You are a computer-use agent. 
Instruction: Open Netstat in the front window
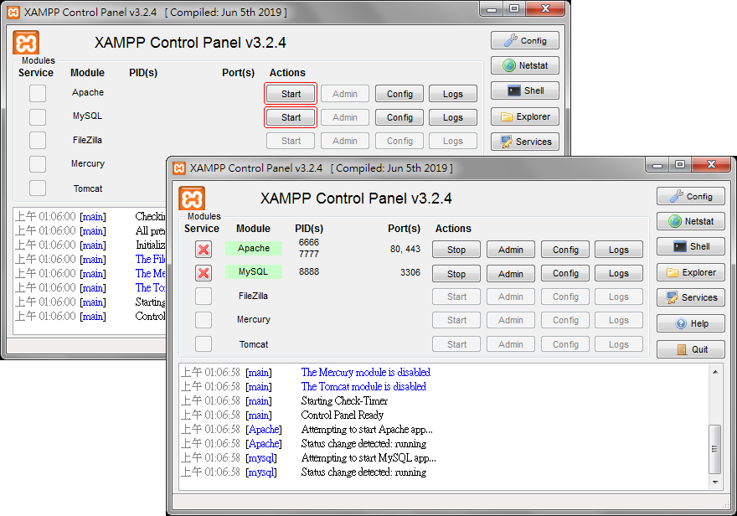tap(690, 222)
